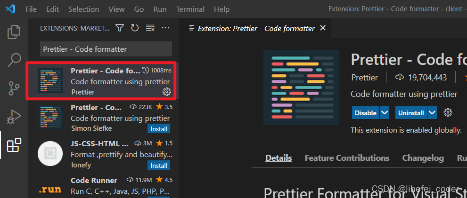Open the Selection menu

[x=84, y=9]
